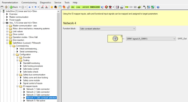
Task: Click the SafeMotion yellow lock icon
Action: pyautogui.click(x=10, y=43)
